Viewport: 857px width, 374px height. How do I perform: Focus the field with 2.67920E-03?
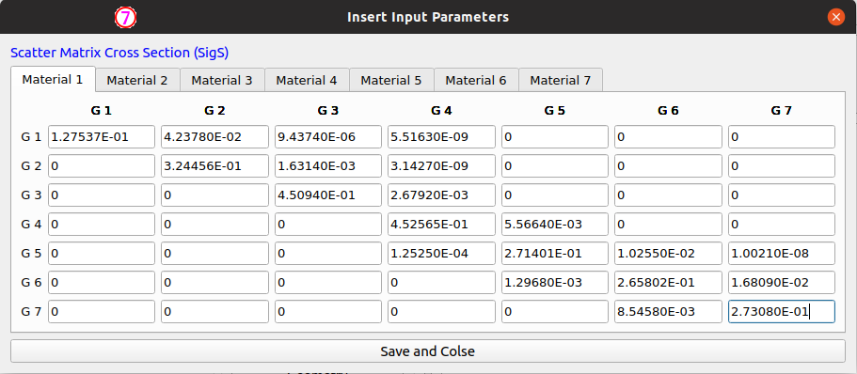click(x=441, y=195)
